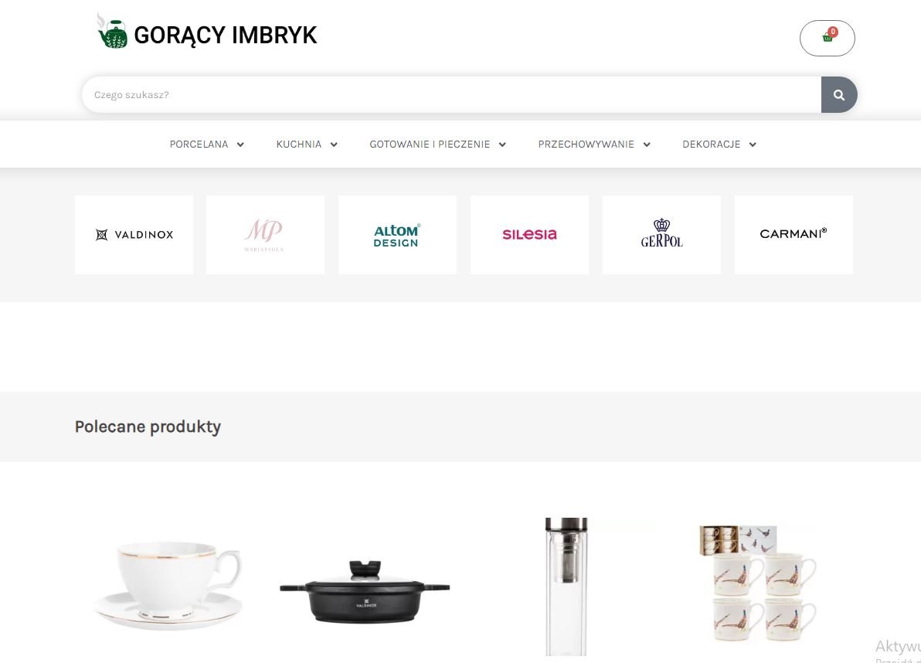Viewport: 921px width, 663px height.
Task: Open the pheasant mugs set product
Action: (x=758, y=583)
